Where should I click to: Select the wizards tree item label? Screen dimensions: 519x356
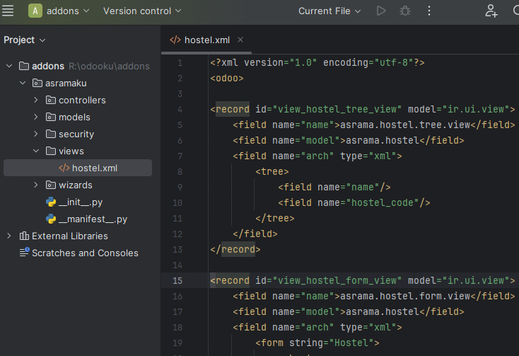[x=76, y=185]
